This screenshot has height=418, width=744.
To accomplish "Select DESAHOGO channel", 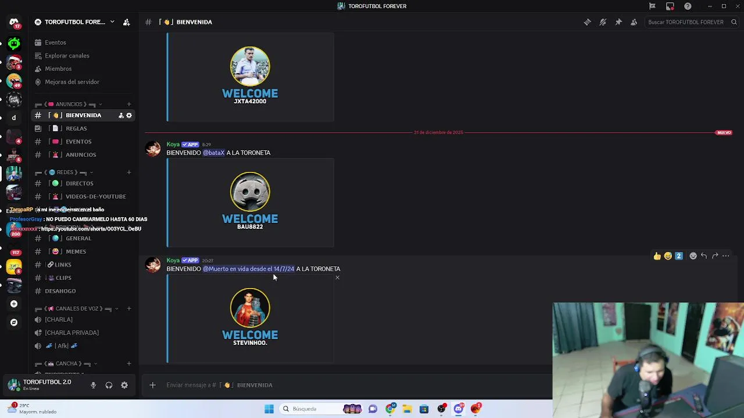I will tap(84, 291).
